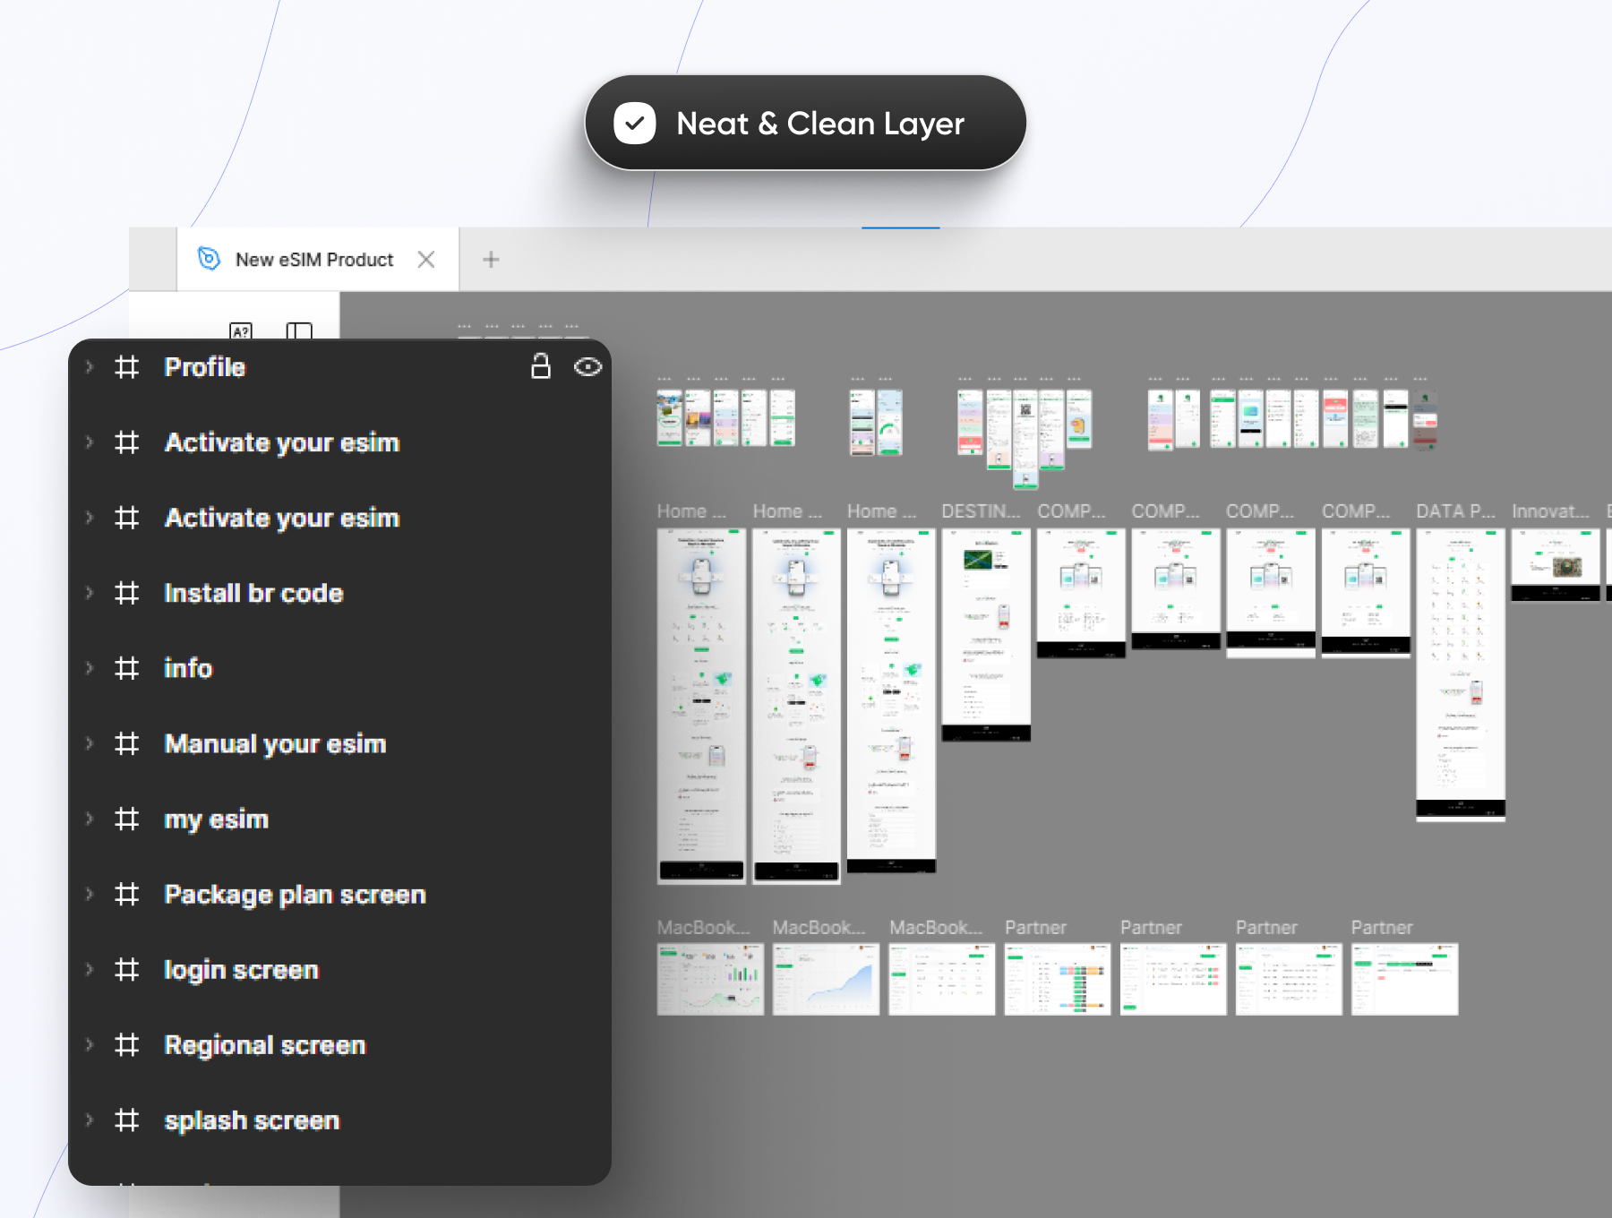Click the checkmark in Neat & Clean Layer badge
1612x1218 pixels.
click(x=635, y=124)
